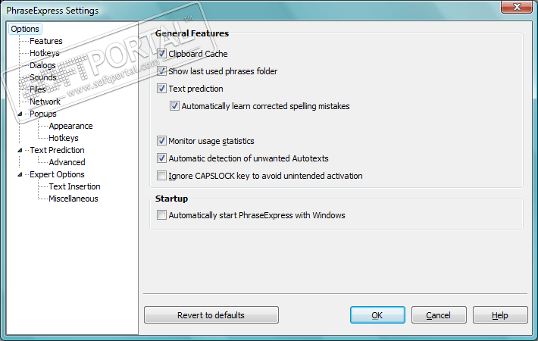Image resolution: width=538 pixels, height=341 pixels.
Task: Collapse the Popups tree node
Action: click(20, 114)
